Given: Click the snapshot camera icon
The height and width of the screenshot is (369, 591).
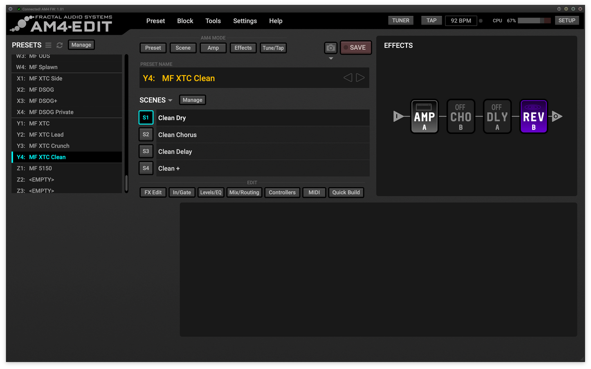Looking at the screenshot, I should (x=330, y=48).
